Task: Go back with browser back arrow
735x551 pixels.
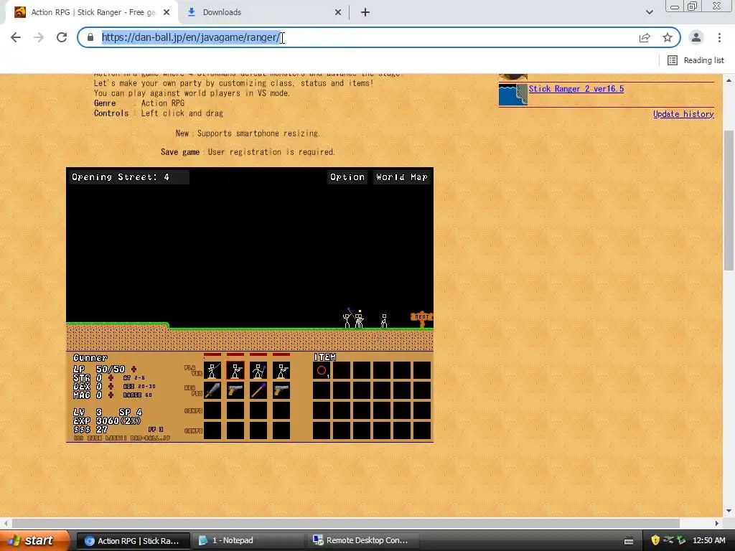Action: point(16,37)
